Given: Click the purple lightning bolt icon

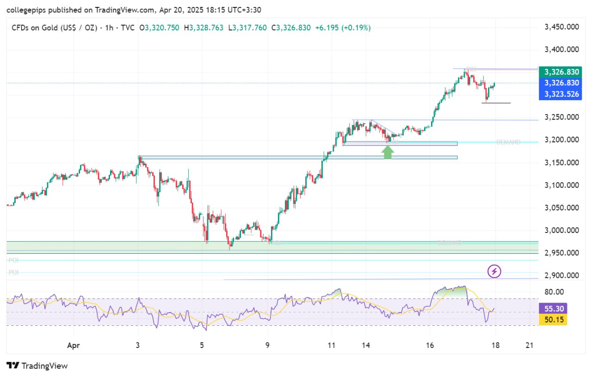Looking at the screenshot, I should (494, 271).
